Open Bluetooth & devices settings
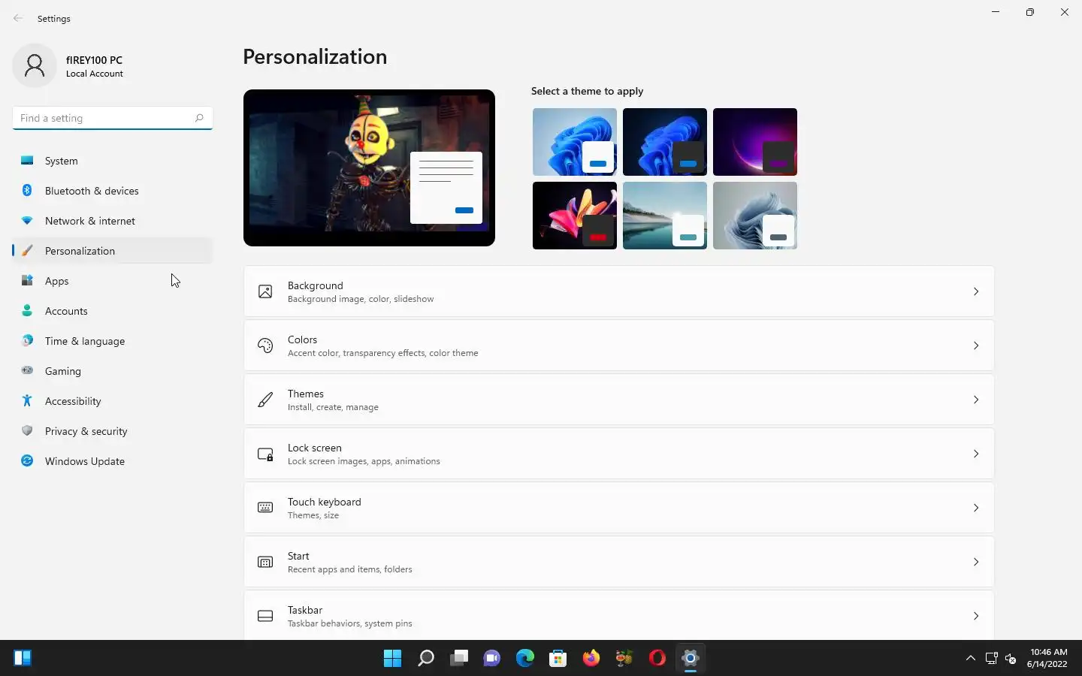This screenshot has width=1082, height=676. coord(113,191)
